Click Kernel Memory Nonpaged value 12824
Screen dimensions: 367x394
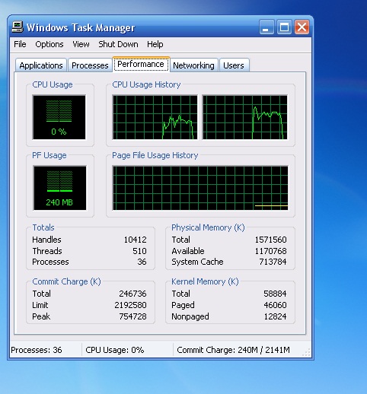pyautogui.click(x=275, y=316)
